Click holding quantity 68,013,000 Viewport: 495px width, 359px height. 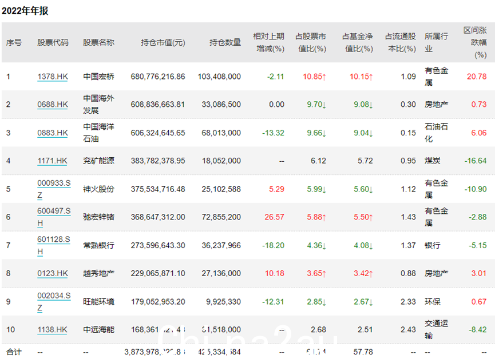221,133
